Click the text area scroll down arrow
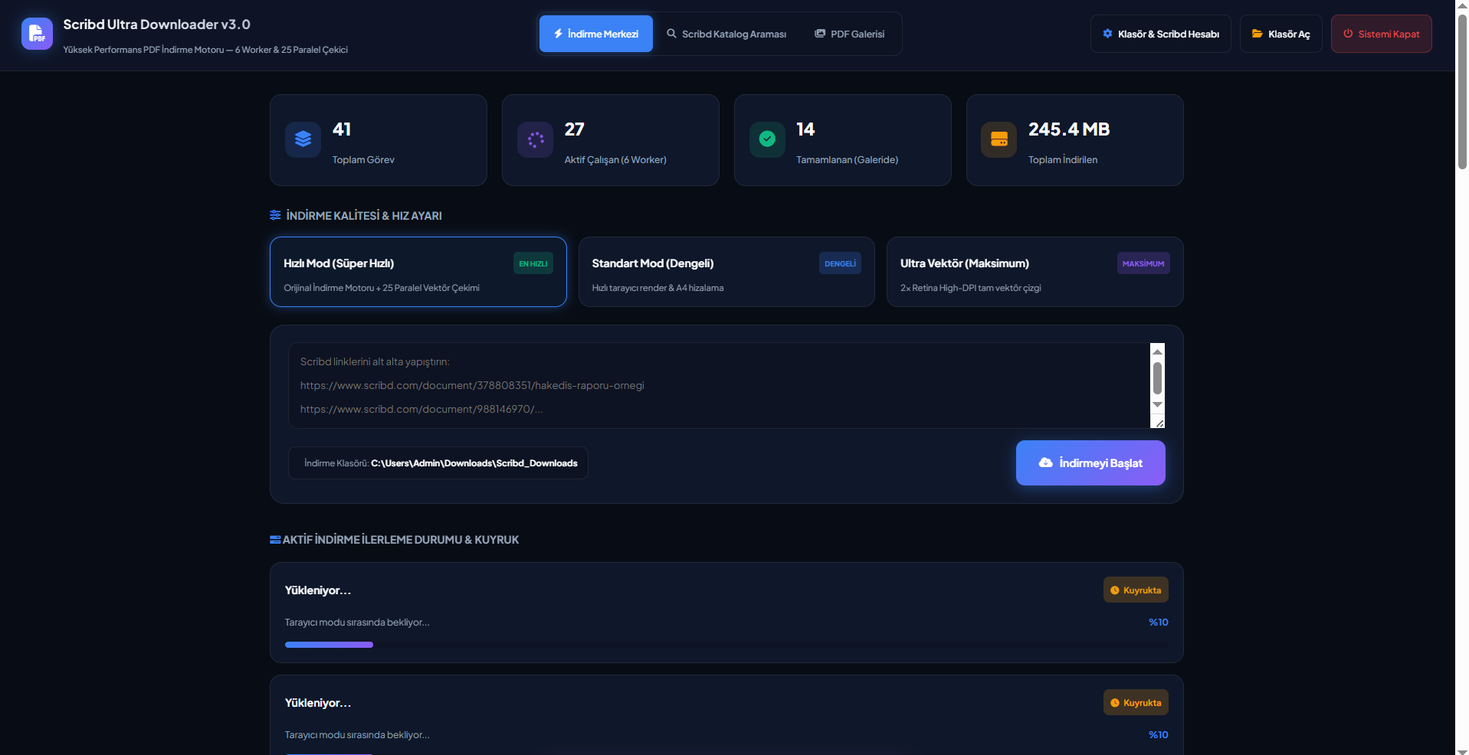 [1157, 404]
